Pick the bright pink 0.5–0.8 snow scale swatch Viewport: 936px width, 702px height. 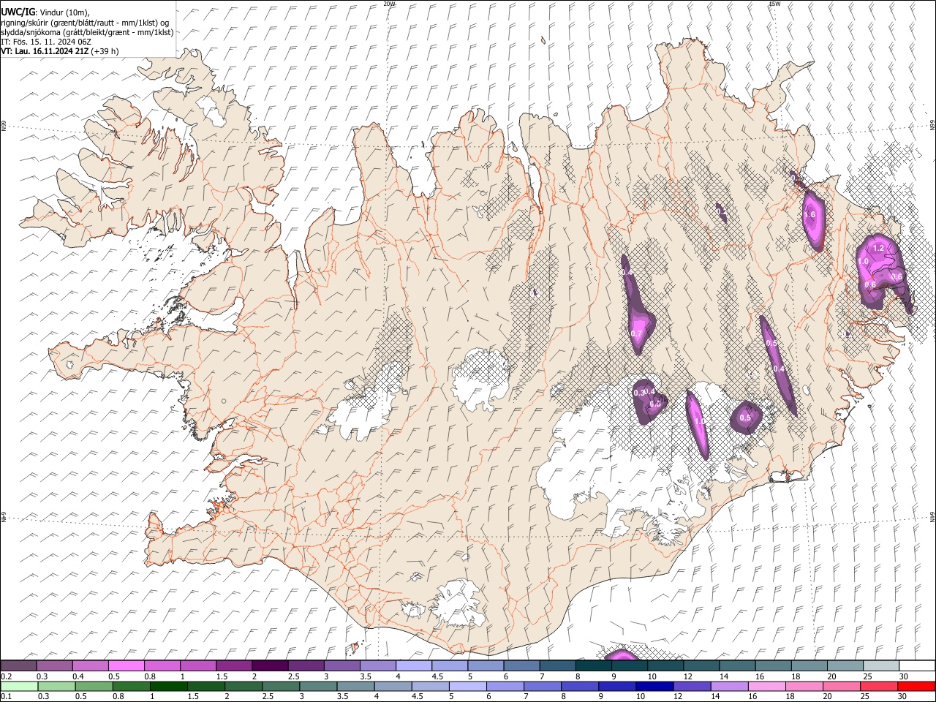pyautogui.click(x=127, y=665)
